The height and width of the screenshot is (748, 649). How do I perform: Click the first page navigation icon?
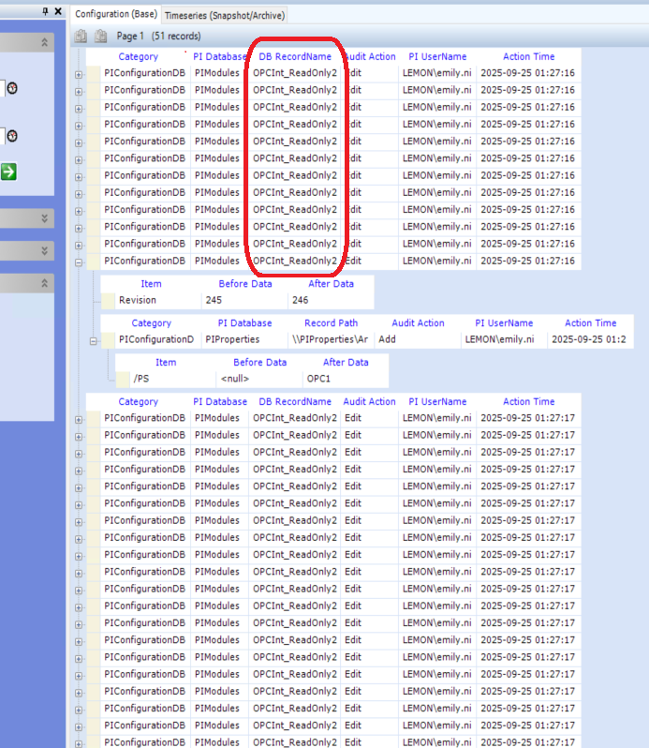coord(81,37)
